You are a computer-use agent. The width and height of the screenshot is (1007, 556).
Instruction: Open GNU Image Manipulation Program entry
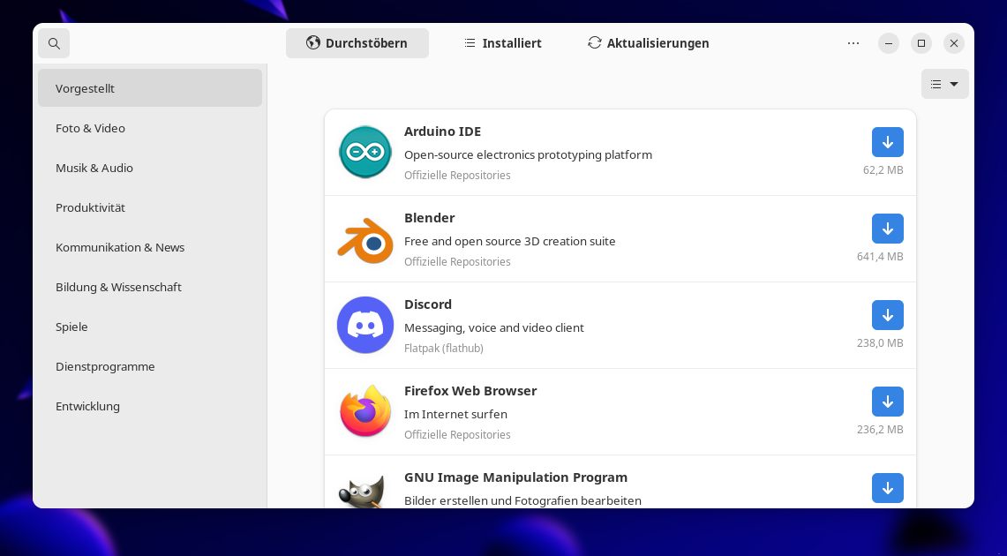coord(515,477)
